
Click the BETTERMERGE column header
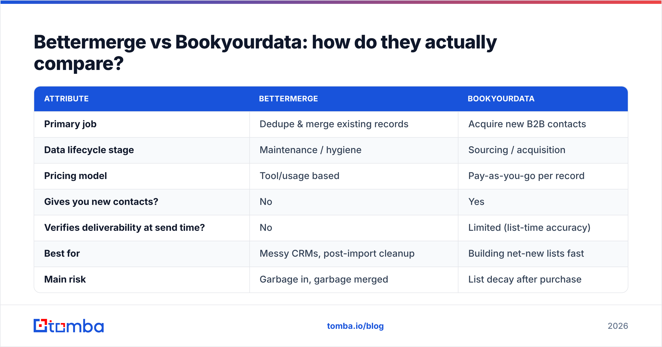pos(289,99)
